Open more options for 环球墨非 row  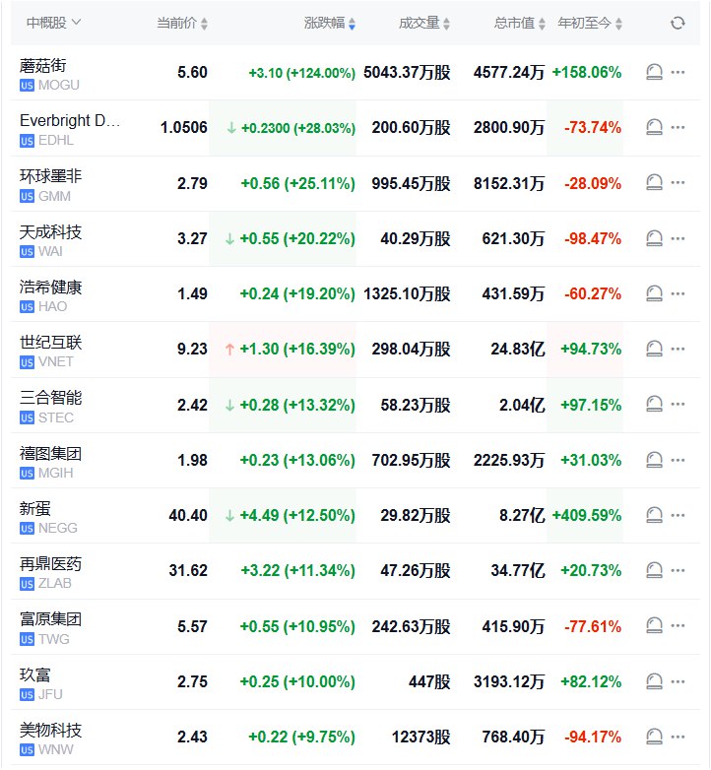click(678, 183)
